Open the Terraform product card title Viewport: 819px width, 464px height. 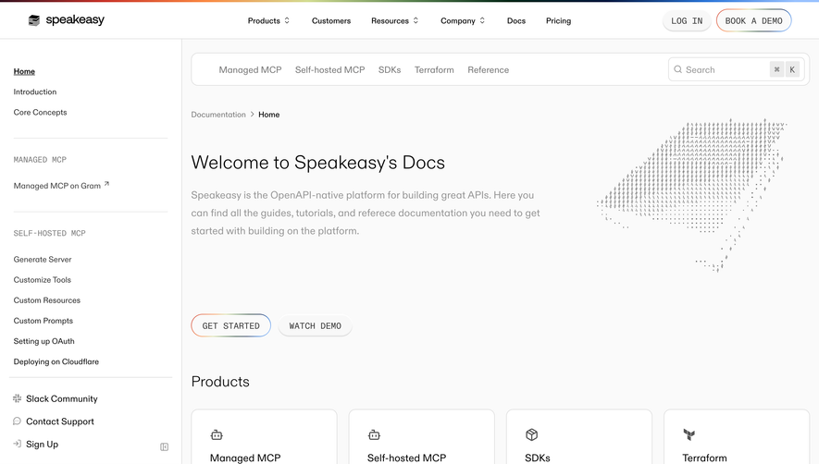(x=704, y=458)
